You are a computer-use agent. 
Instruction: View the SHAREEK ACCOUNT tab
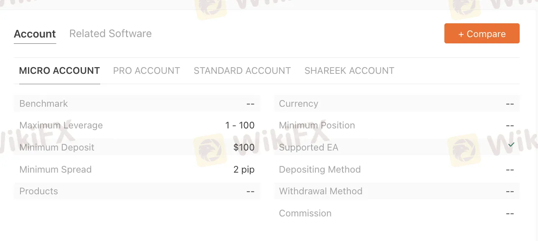click(x=349, y=71)
